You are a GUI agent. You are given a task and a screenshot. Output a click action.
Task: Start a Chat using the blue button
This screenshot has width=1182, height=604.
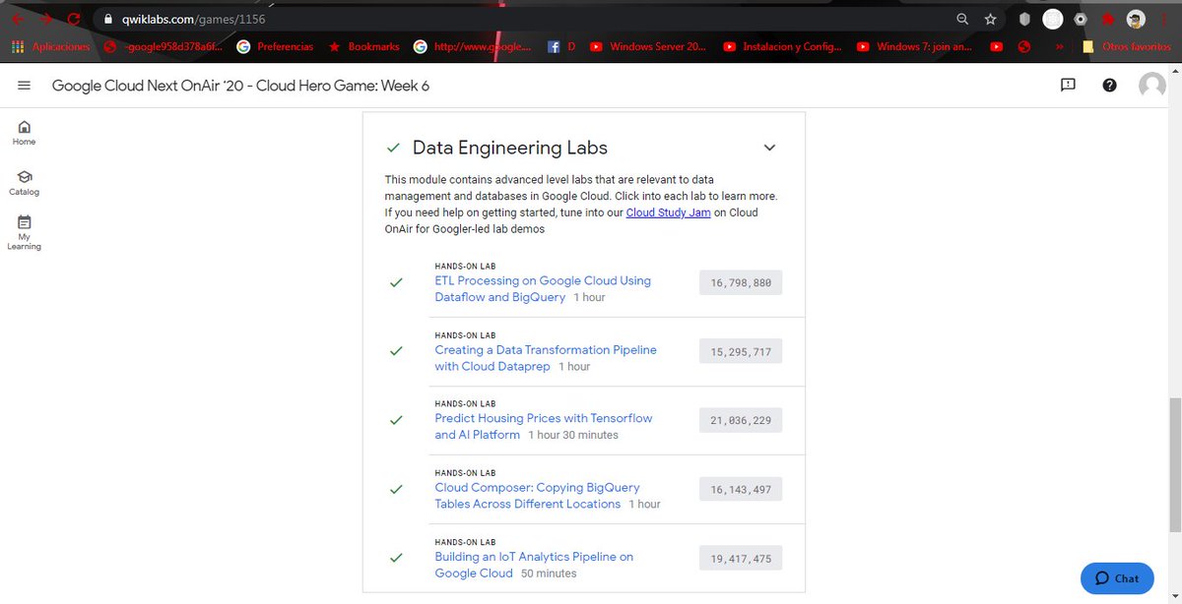pos(1117,578)
